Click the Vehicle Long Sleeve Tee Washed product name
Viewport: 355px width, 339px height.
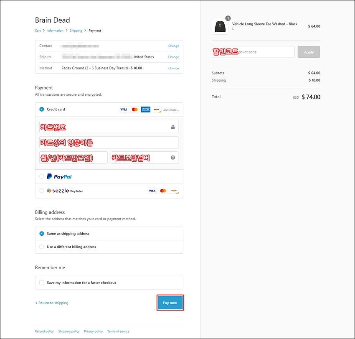coord(265,24)
